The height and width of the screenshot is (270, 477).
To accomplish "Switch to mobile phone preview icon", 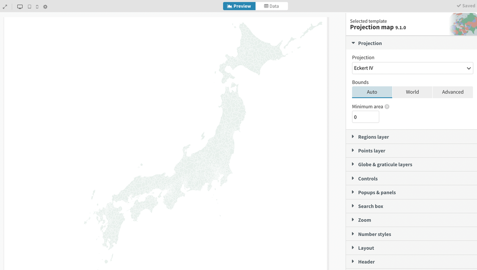I will (37, 7).
